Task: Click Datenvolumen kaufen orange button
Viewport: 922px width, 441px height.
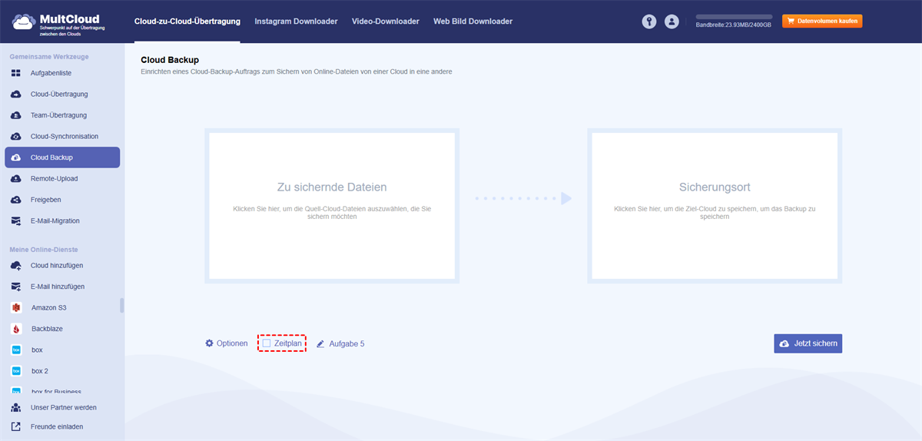Action: coord(822,21)
